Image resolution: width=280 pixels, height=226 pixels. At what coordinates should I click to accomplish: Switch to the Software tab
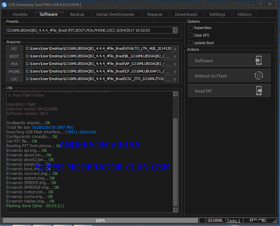(49, 14)
